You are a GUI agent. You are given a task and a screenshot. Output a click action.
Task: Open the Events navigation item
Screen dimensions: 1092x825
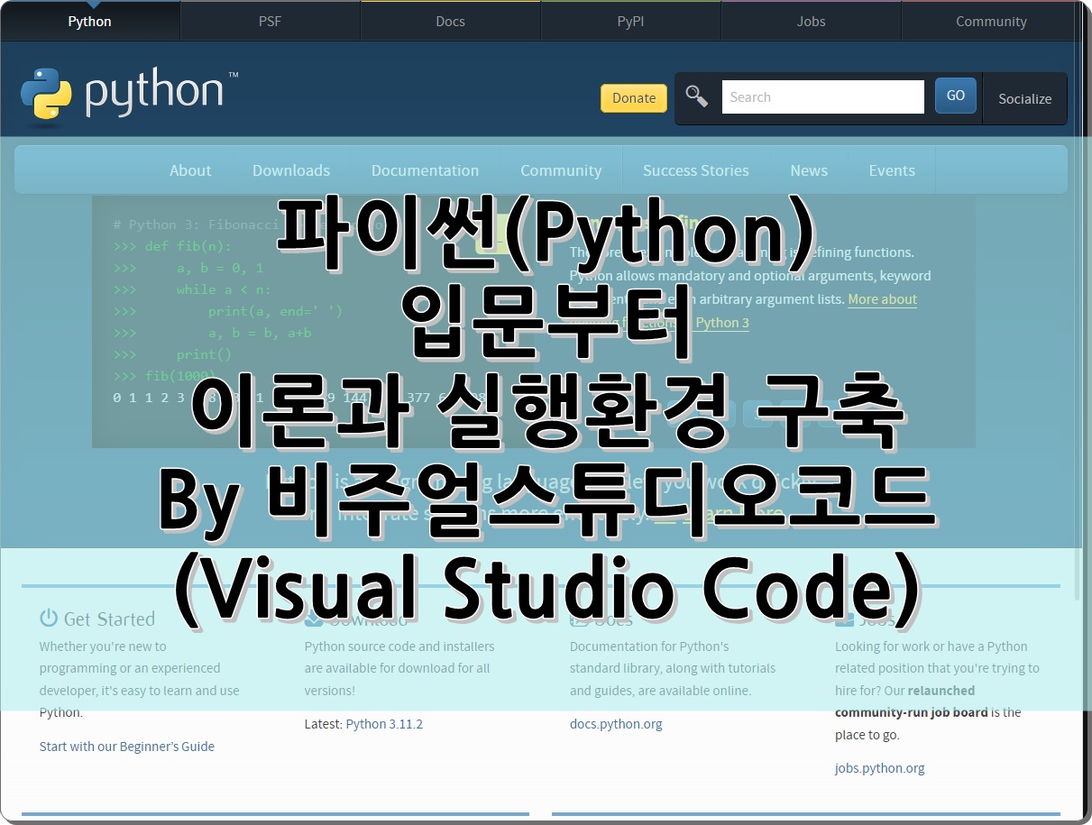pos(891,170)
